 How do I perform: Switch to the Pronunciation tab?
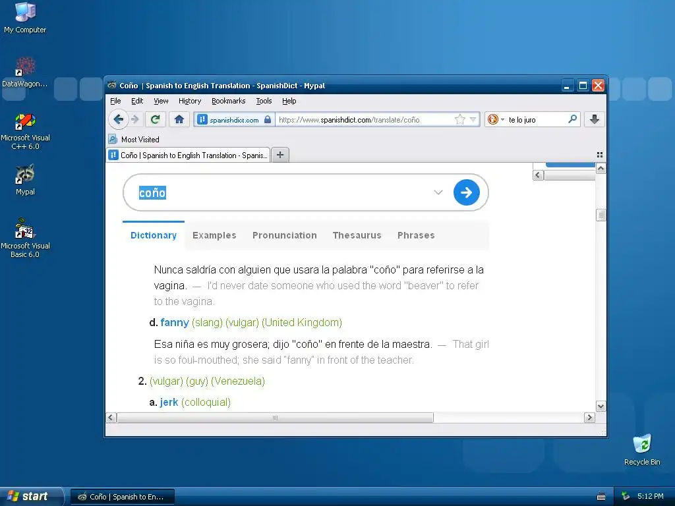[x=285, y=235]
